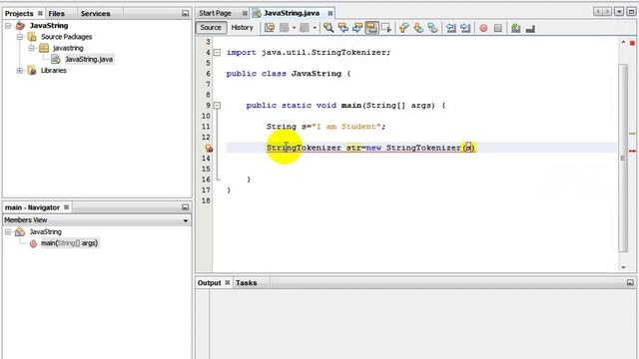Close the Output tab
The image size is (639, 359).
point(228,282)
